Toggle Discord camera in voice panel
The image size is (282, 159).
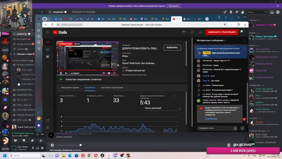pyautogui.click(x=15, y=140)
